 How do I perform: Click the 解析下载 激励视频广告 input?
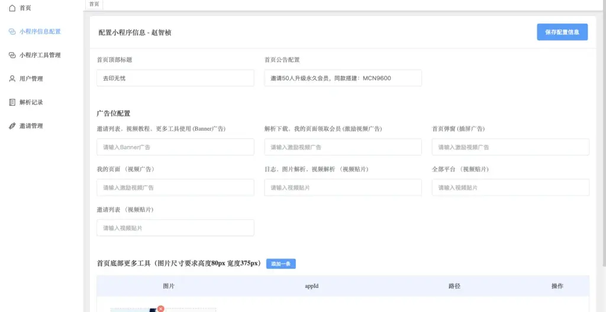[x=343, y=147]
